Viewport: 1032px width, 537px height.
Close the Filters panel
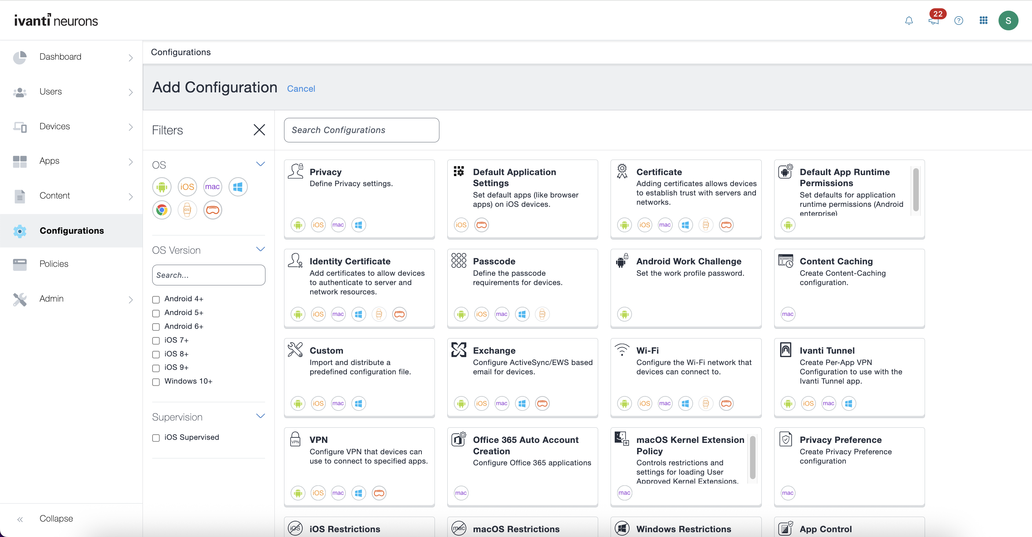(x=259, y=130)
